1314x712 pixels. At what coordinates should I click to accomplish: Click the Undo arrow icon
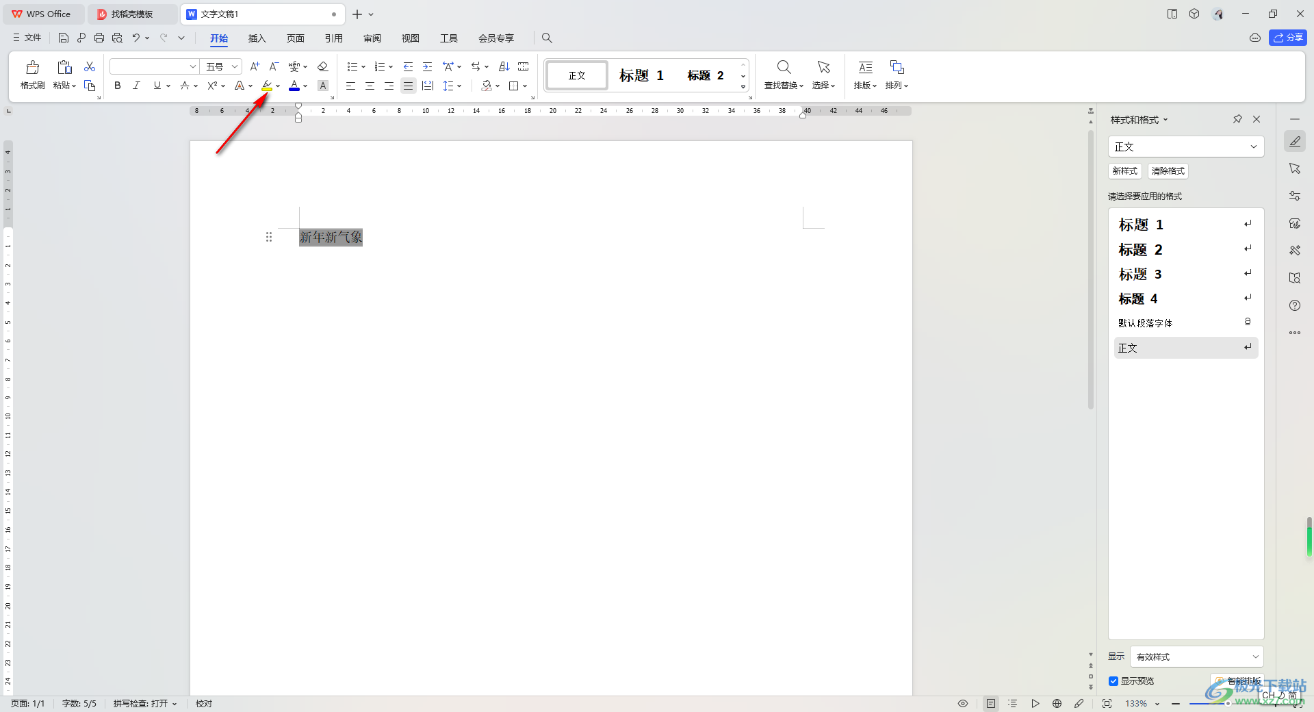pyautogui.click(x=136, y=38)
